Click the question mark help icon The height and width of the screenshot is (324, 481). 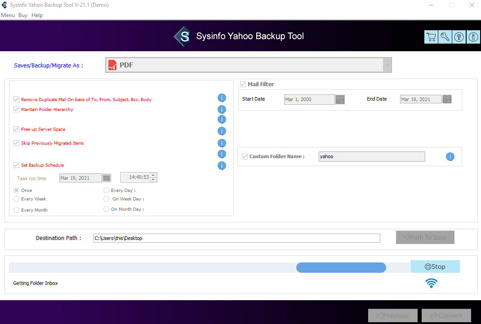[x=459, y=37]
